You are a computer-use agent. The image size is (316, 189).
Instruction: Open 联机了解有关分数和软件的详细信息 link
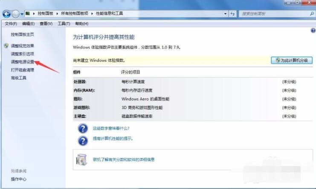pos(124,160)
